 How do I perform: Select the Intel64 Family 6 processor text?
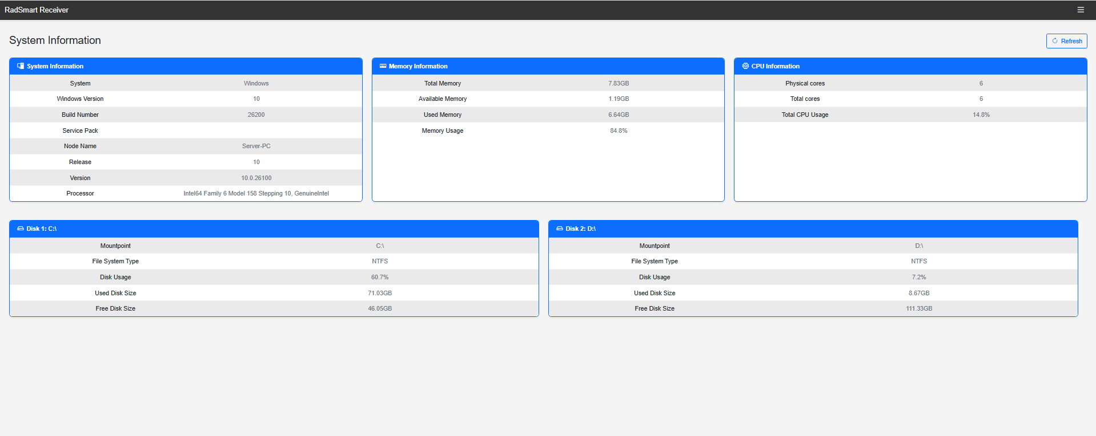point(256,193)
